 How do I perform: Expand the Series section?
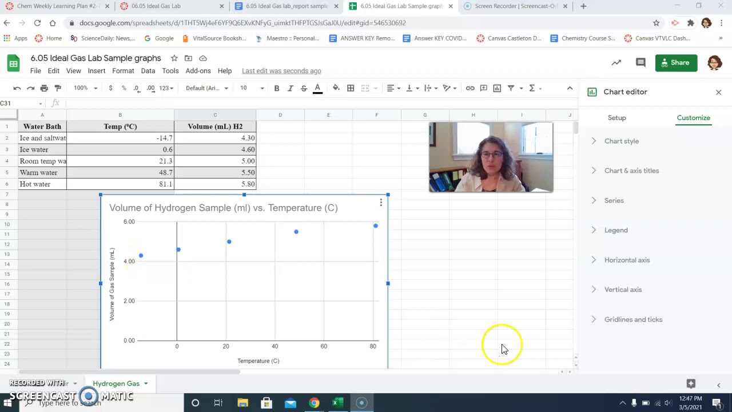point(614,201)
